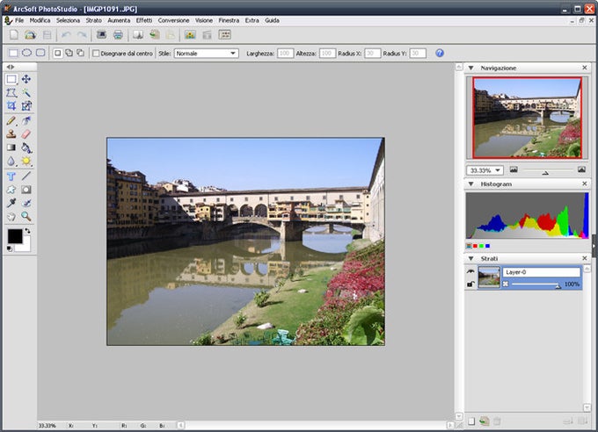
Task: Click the Navigazione zoom slider
Action: click(x=548, y=170)
